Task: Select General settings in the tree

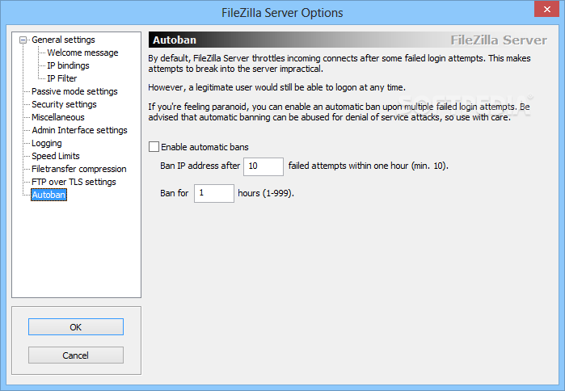Action: pos(63,40)
